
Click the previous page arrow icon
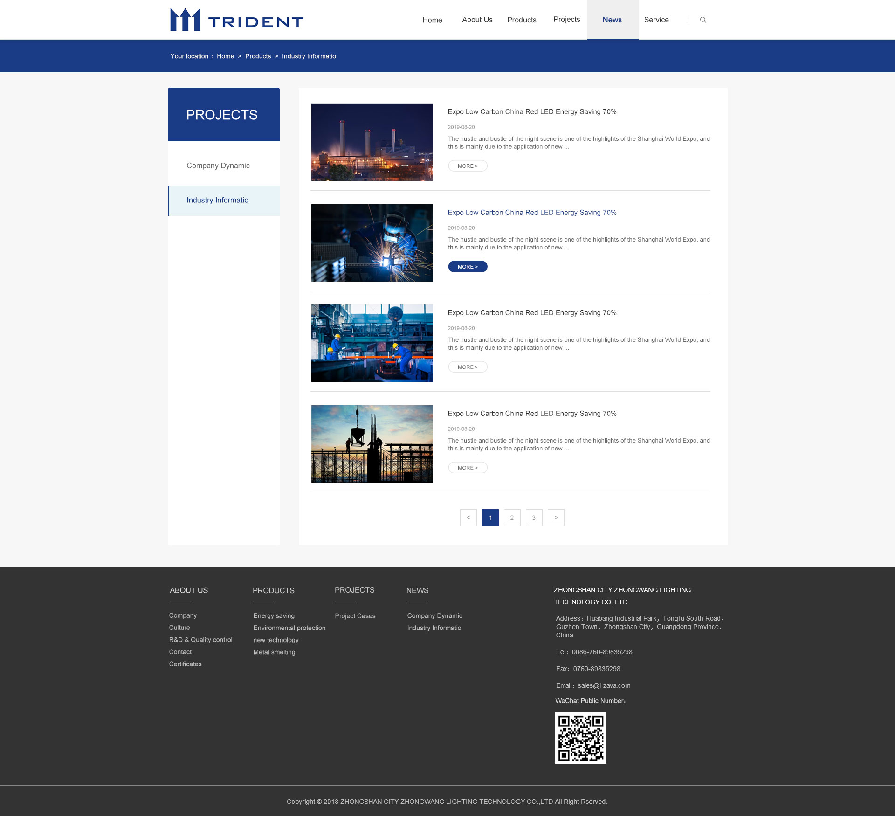468,517
